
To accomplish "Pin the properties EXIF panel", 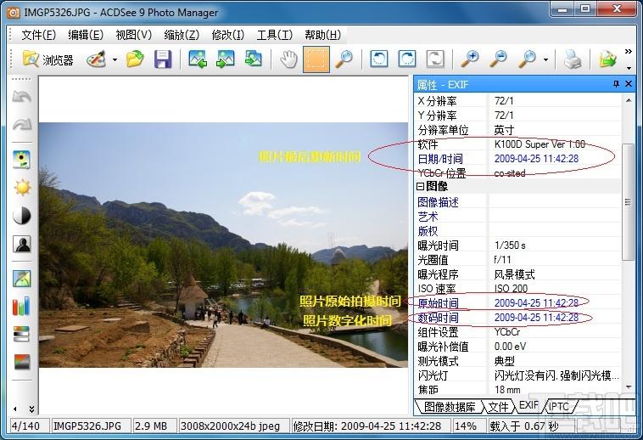I will (x=616, y=84).
